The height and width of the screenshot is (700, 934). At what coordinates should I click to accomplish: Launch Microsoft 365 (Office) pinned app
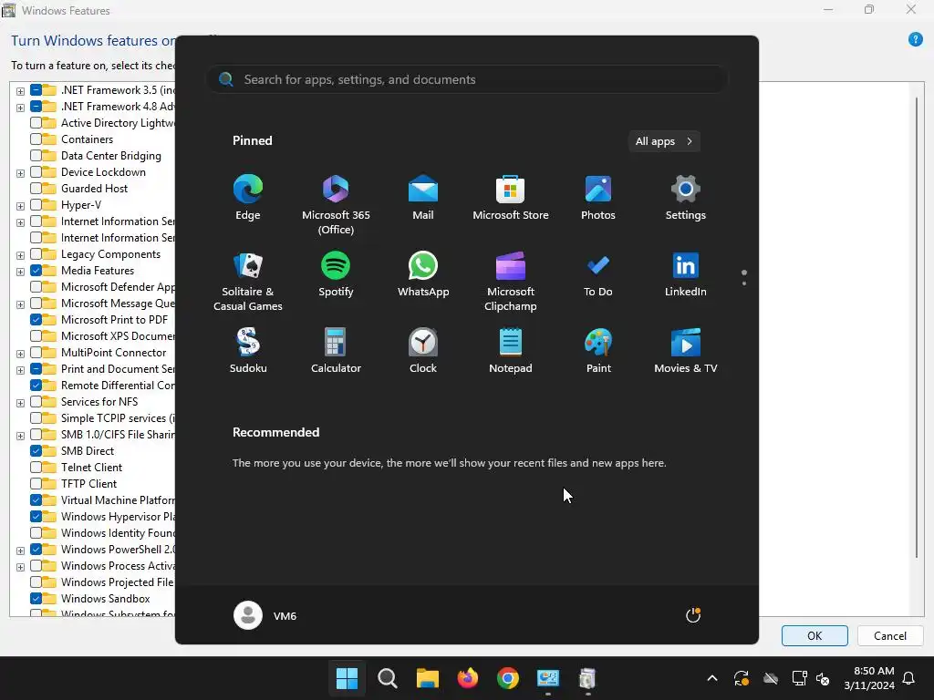[336, 205]
